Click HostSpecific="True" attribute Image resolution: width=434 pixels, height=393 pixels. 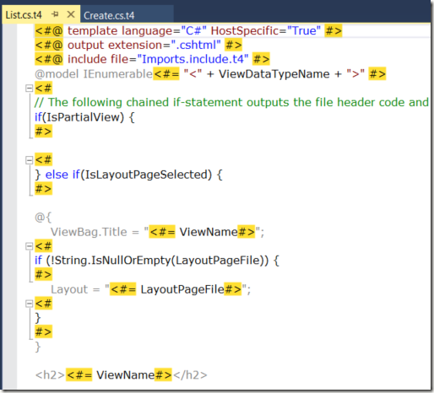(x=266, y=30)
